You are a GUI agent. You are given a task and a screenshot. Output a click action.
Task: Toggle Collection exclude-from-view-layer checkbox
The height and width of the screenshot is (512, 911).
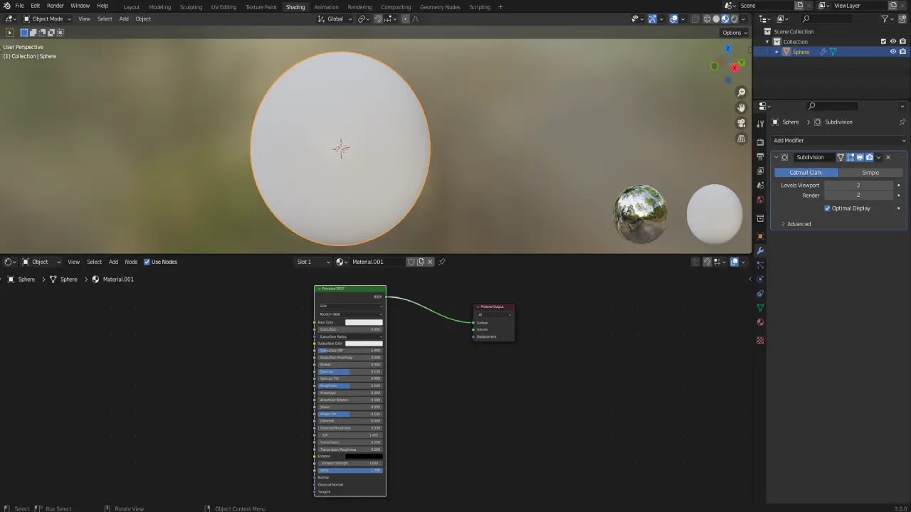click(x=883, y=42)
